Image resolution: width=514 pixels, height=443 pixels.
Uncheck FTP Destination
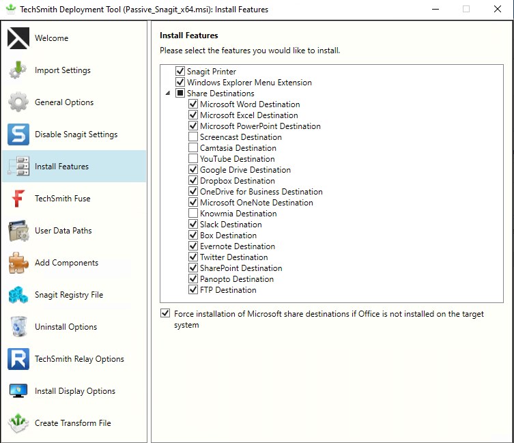tap(193, 289)
